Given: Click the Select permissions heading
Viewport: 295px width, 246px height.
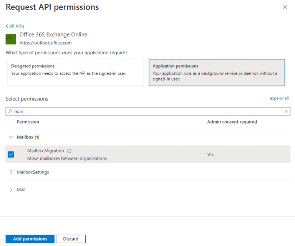Looking at the screenshot, I should tap(27, 99).
